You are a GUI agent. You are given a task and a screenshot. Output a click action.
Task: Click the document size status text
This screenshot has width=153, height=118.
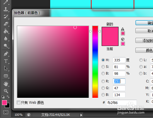tap(56, 115)
